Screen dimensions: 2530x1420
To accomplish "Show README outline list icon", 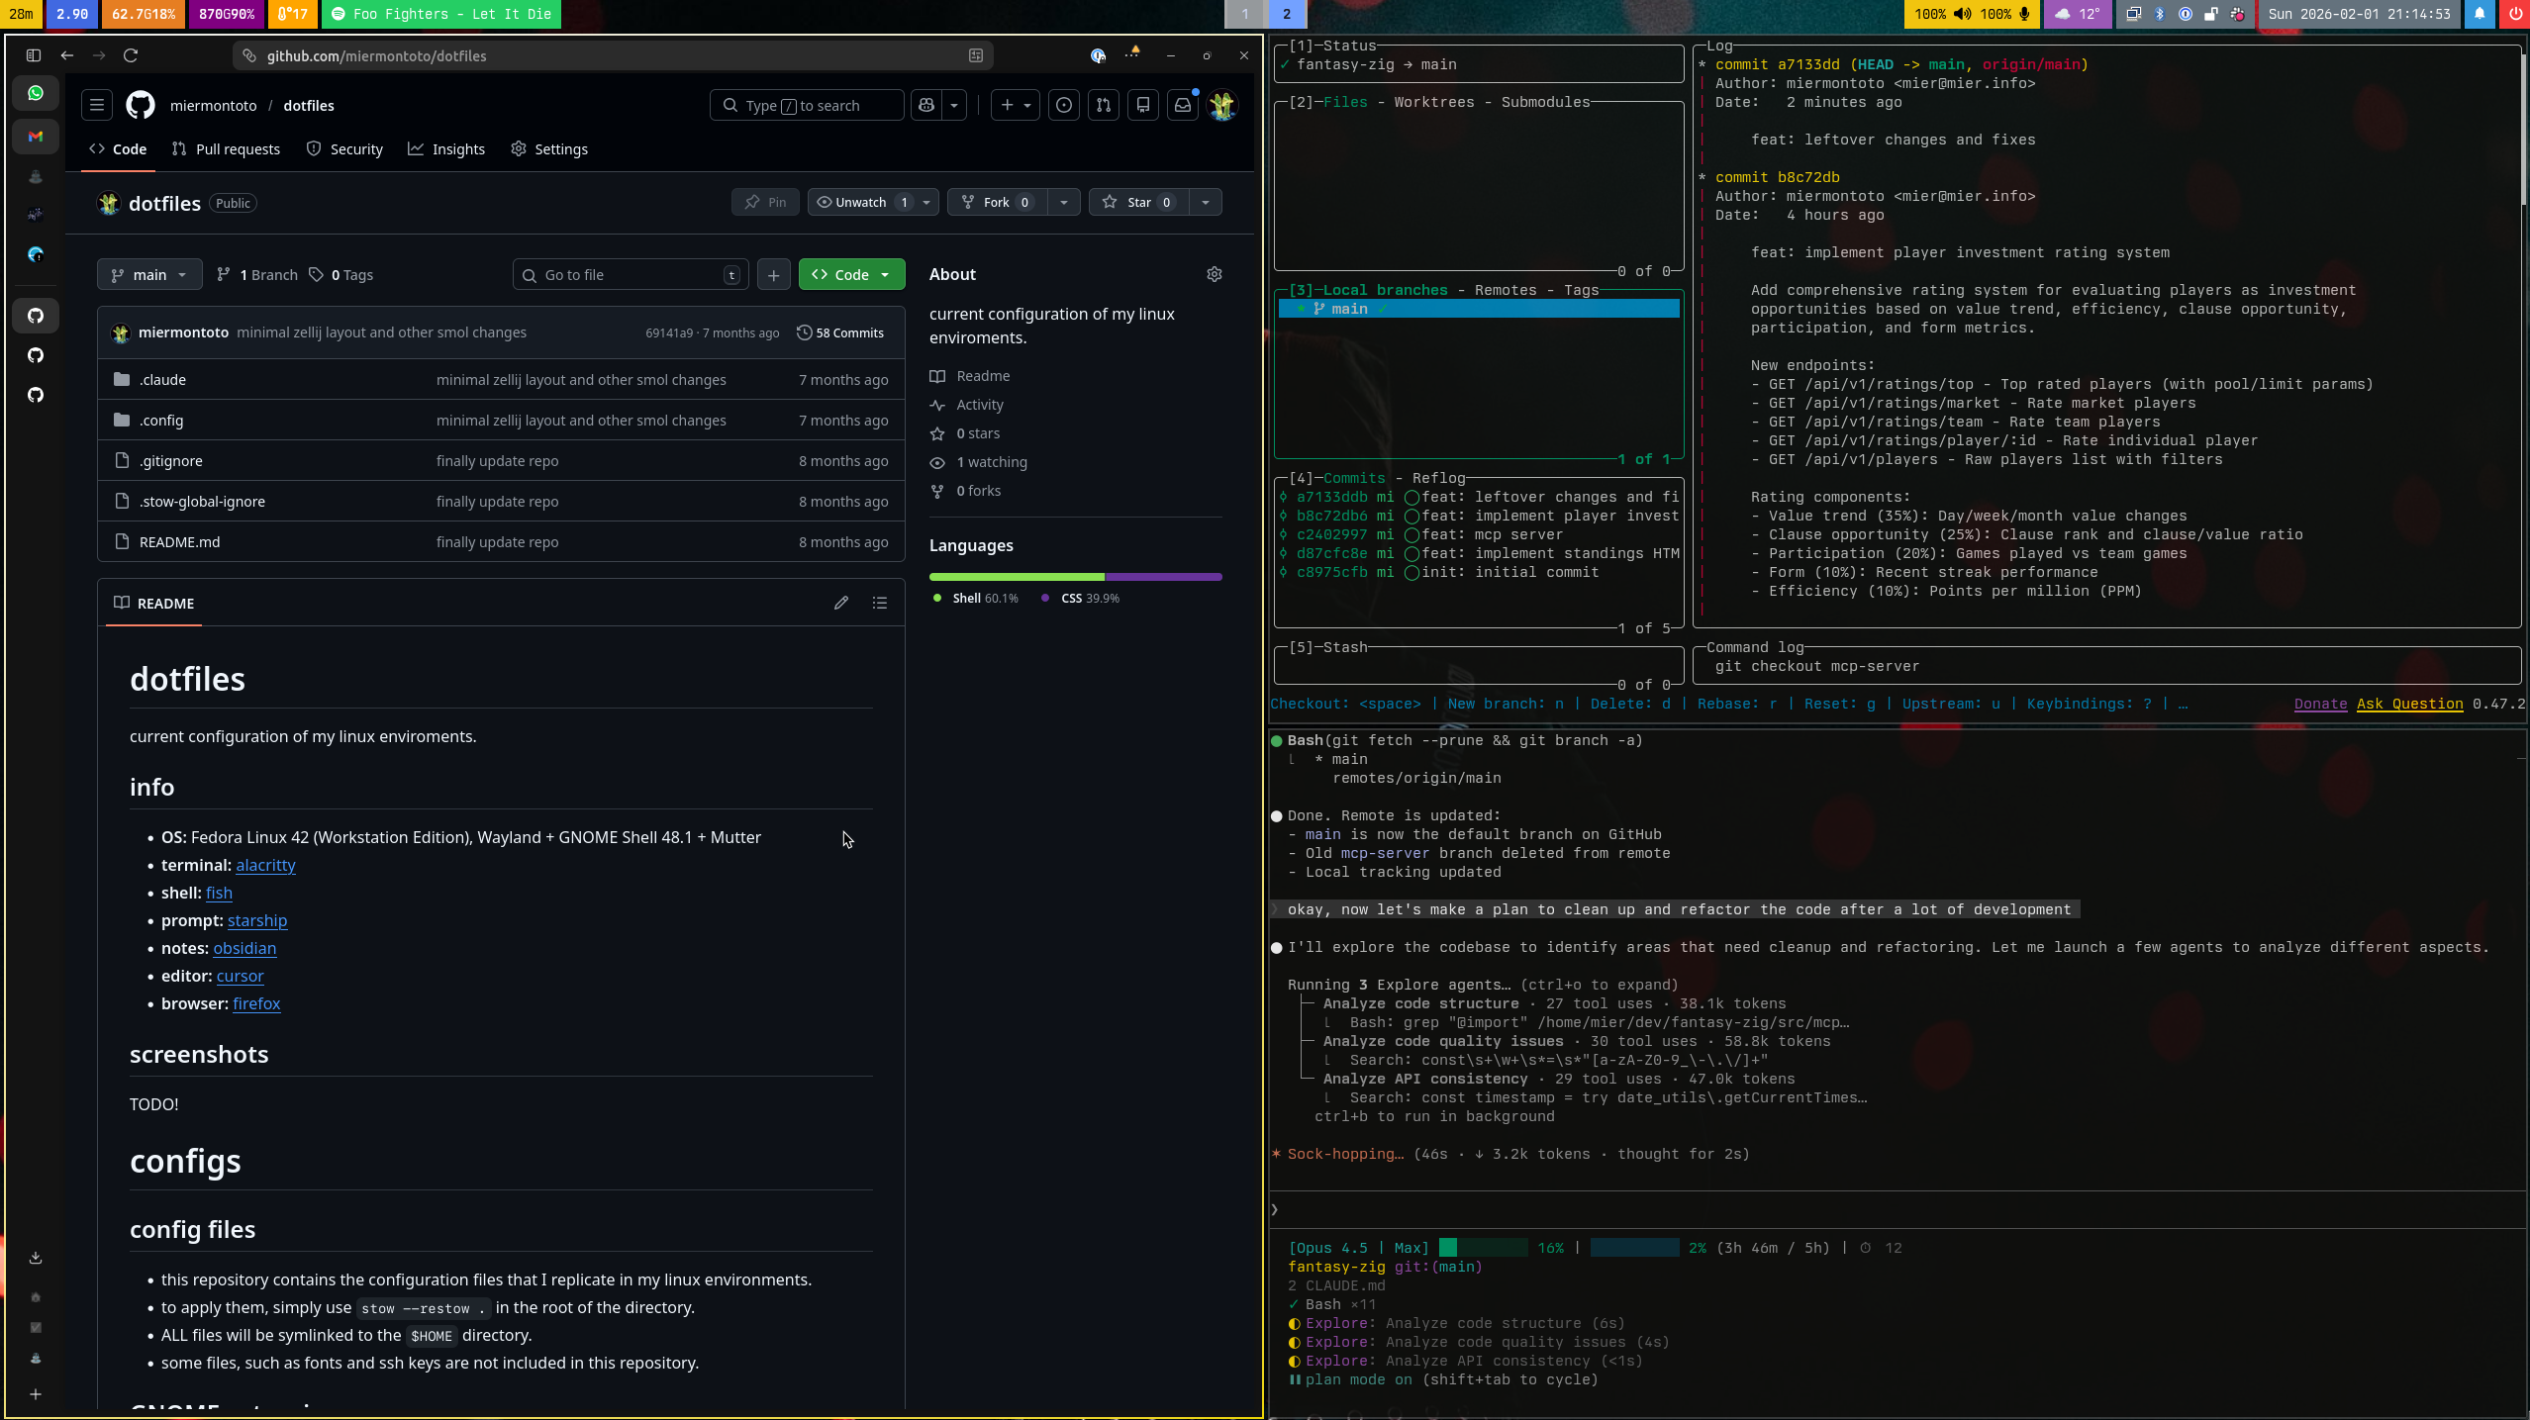I will pos(880,603).
